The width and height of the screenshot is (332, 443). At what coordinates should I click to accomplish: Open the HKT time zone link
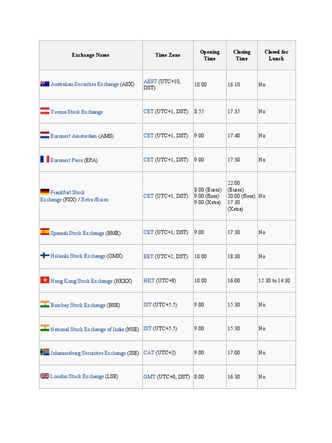(149, 280)
